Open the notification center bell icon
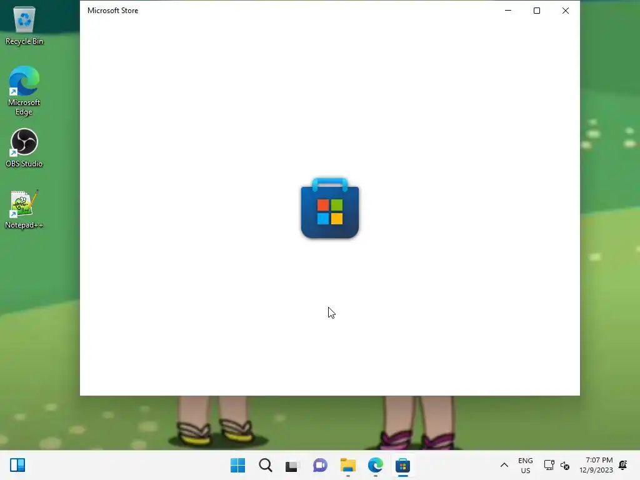 tap(623, 465)
